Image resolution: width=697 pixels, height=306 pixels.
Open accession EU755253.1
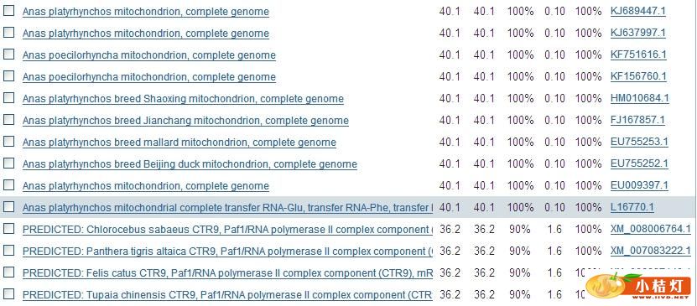pyautogui.click(x=639, y=142)
